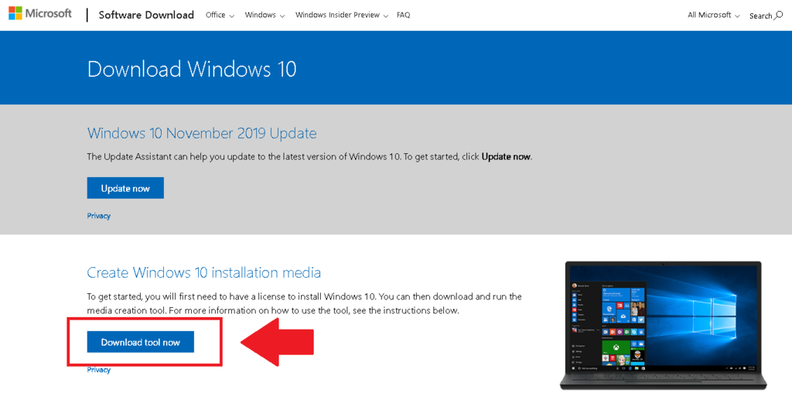Click the Download tool now button
The height and width of the screenshot is (417, 792).
click(x=141, y=342)
